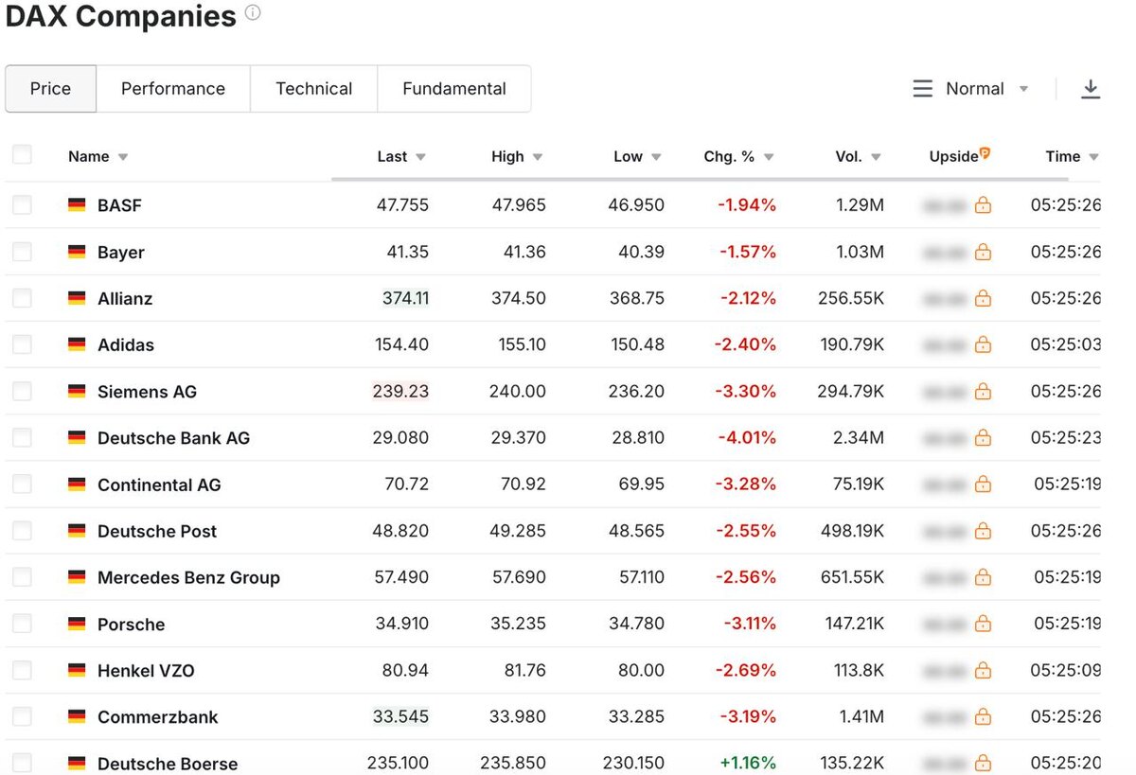1136x775 pixels.
Task: Open the Allianz company link
Action: [125, 299]
